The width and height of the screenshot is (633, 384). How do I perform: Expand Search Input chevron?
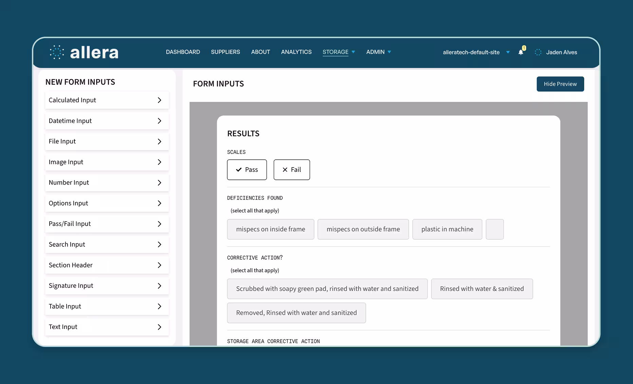click(x=159, y=245)
